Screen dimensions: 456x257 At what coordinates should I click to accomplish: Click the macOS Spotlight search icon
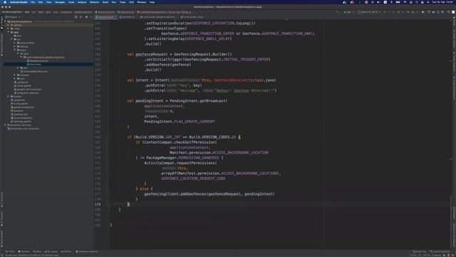(416, 2)
